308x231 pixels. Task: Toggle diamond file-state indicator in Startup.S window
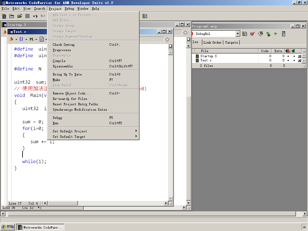click(x=185, y=32)
